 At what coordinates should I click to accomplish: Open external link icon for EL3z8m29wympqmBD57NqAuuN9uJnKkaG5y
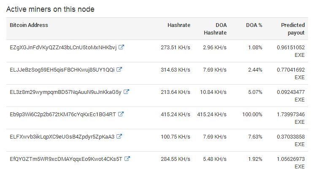(126, 92)
